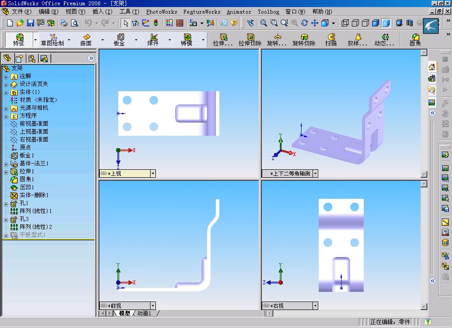
Task: Click the 扫描 sweep feature icon
Action: pos(331,40)
